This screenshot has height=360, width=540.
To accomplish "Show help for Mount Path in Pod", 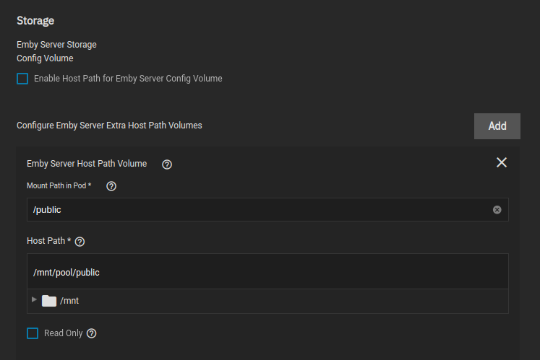I will 111,186.
